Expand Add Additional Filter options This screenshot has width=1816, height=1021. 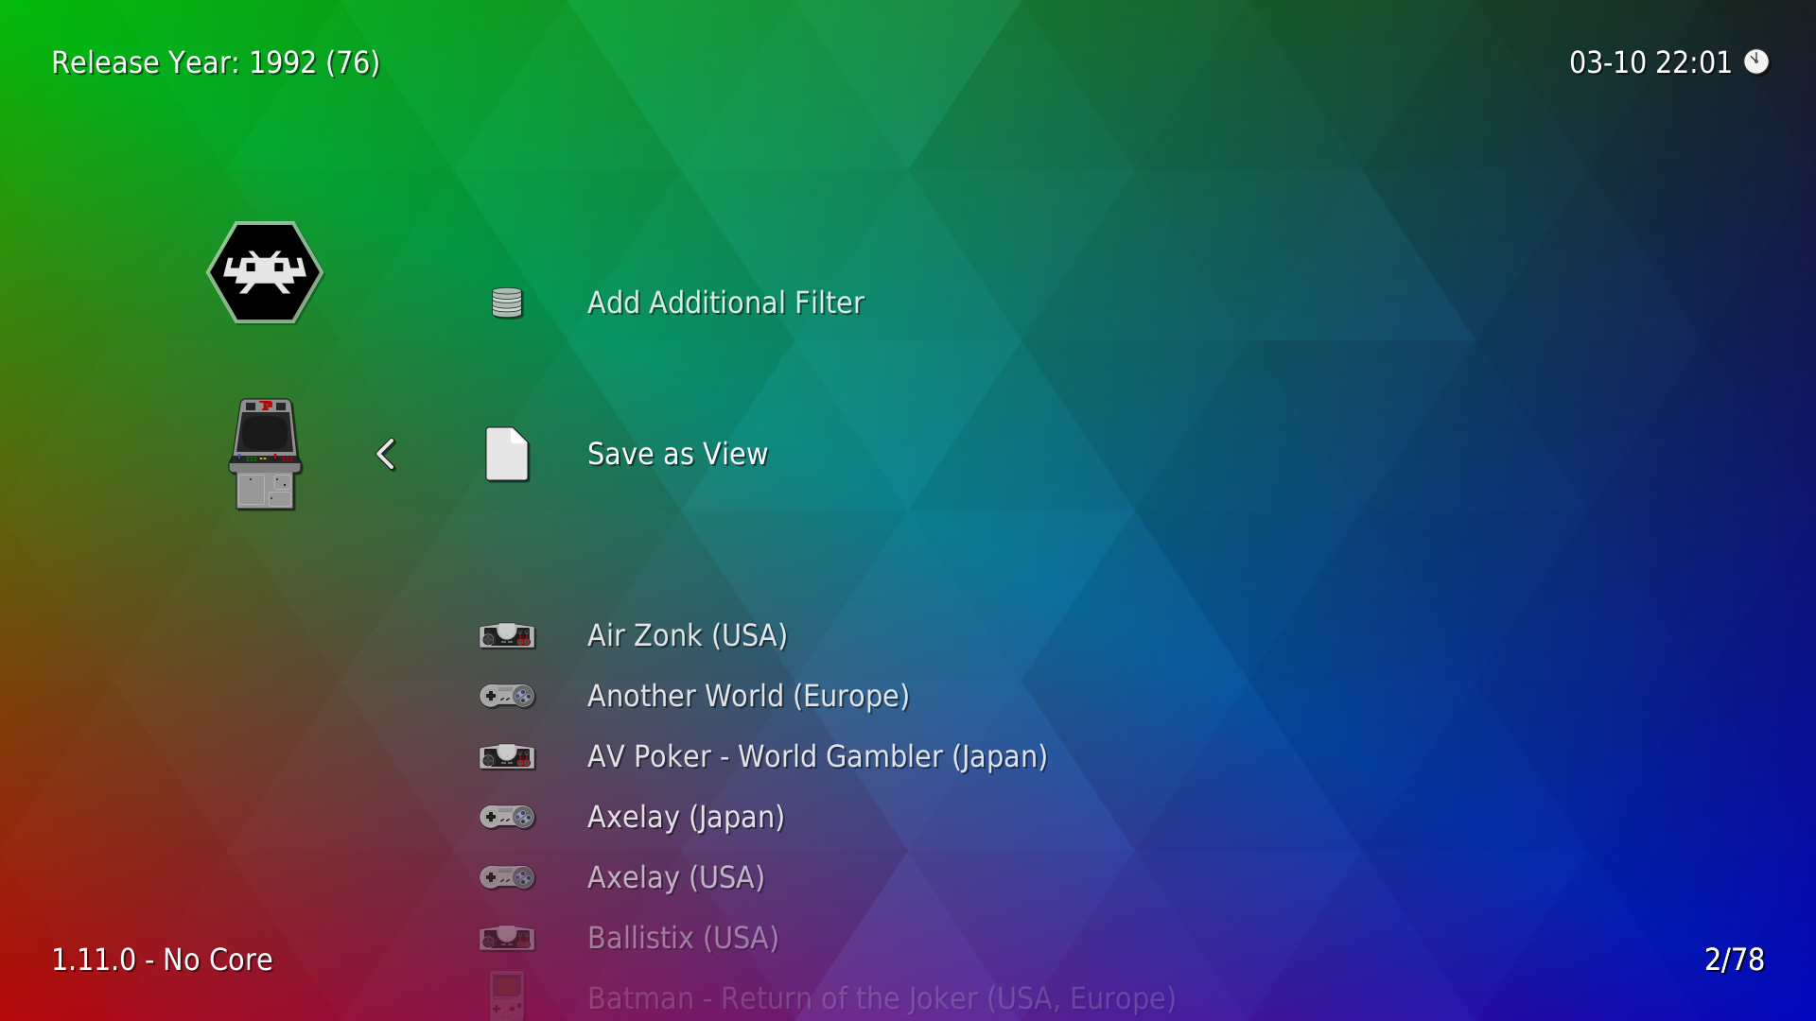(x=725, y=303)
